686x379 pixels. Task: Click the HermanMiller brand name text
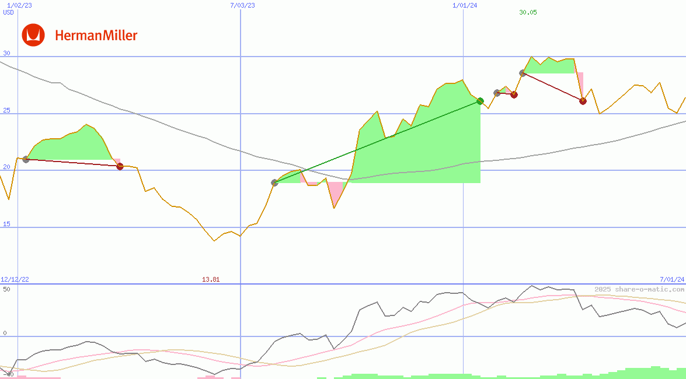click(x=96, y=36)
